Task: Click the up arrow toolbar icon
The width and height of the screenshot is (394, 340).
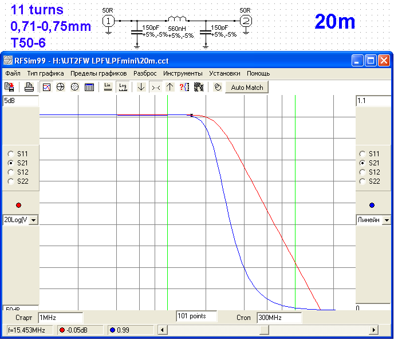Action: pyautogui.click(x=170, y=87)
